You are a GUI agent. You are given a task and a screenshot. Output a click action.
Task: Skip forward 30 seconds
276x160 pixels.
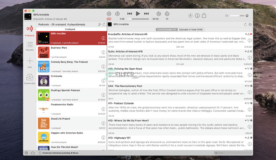point(158,14)
